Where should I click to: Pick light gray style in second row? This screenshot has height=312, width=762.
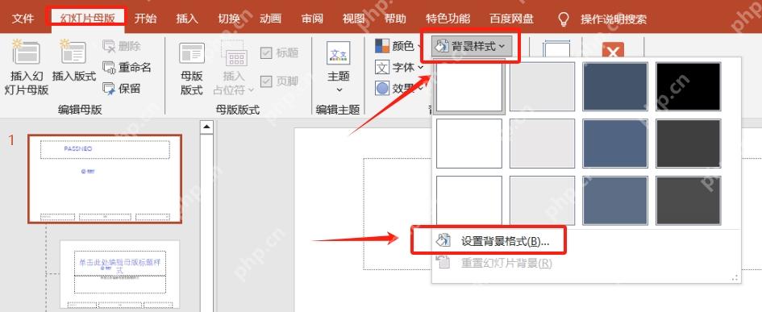(x=542, y=144)
